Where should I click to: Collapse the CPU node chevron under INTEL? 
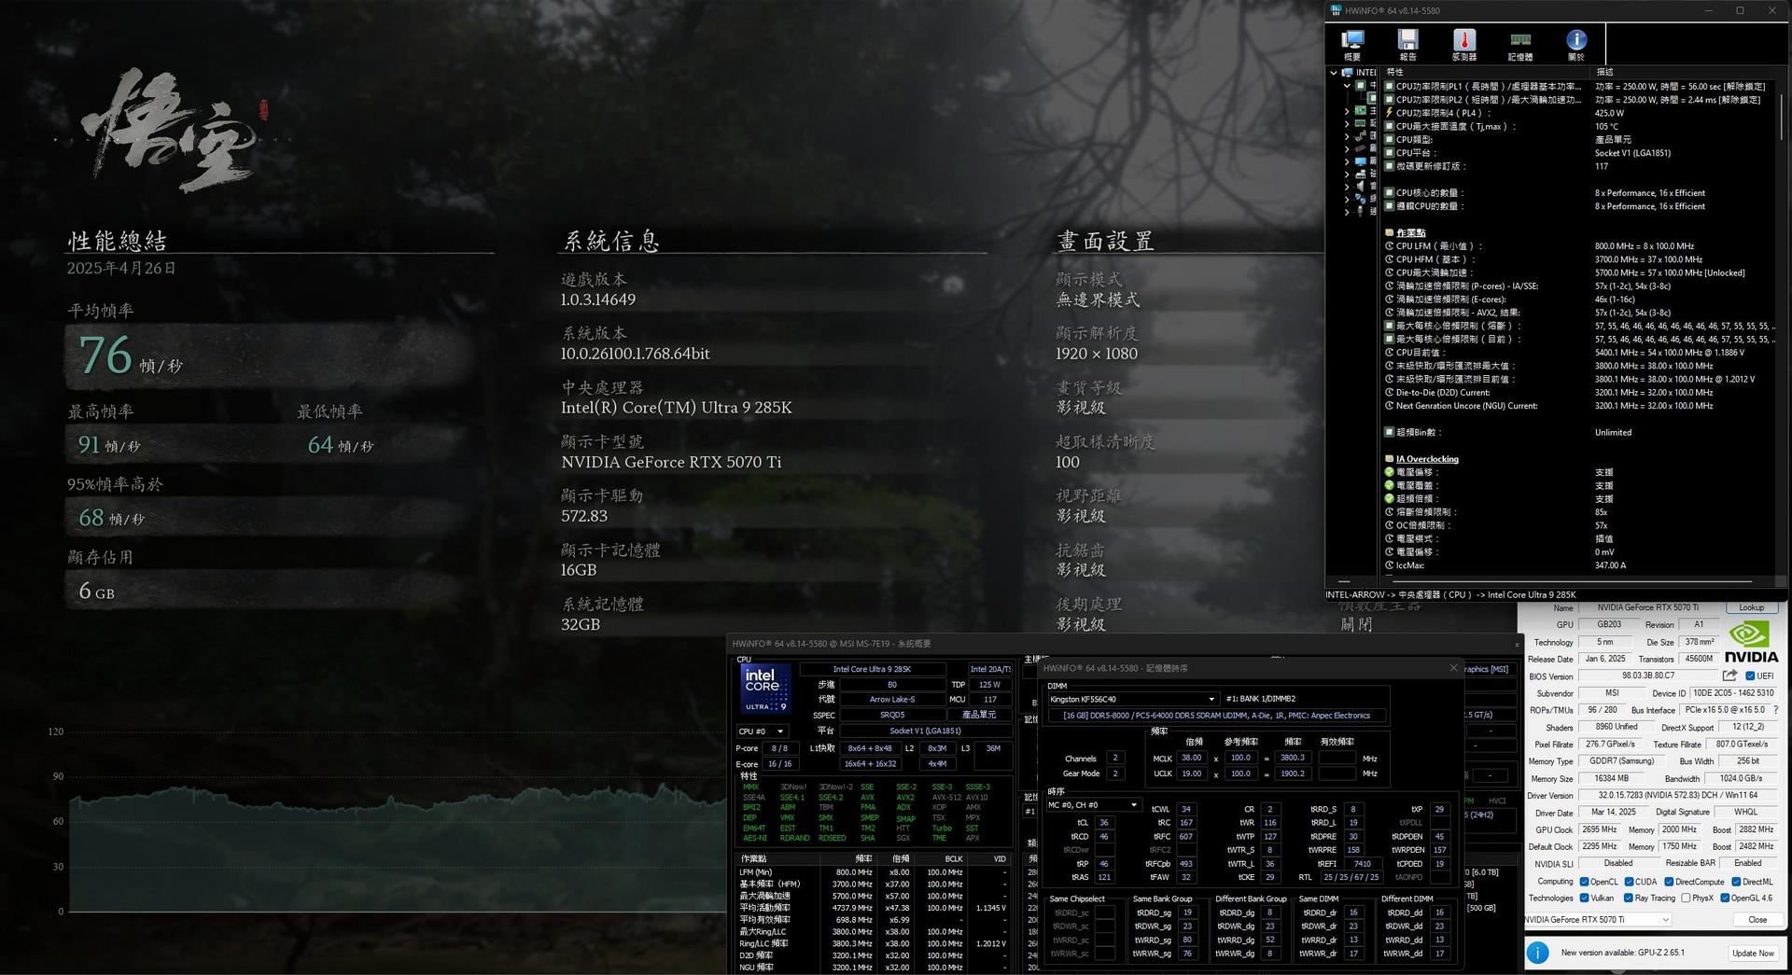(x=1347, y=86)
